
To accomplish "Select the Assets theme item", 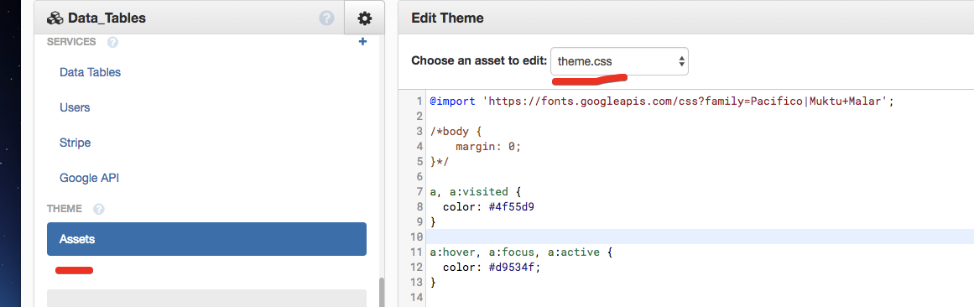I will pos(207,239).
